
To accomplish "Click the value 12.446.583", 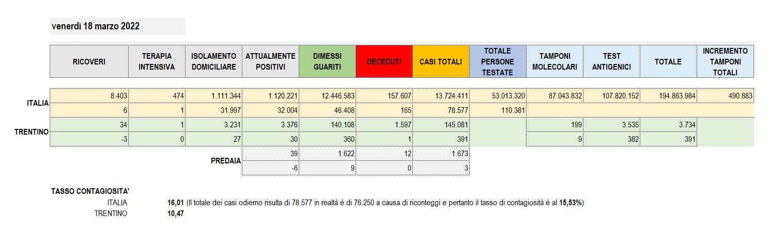I will point(327,96).
